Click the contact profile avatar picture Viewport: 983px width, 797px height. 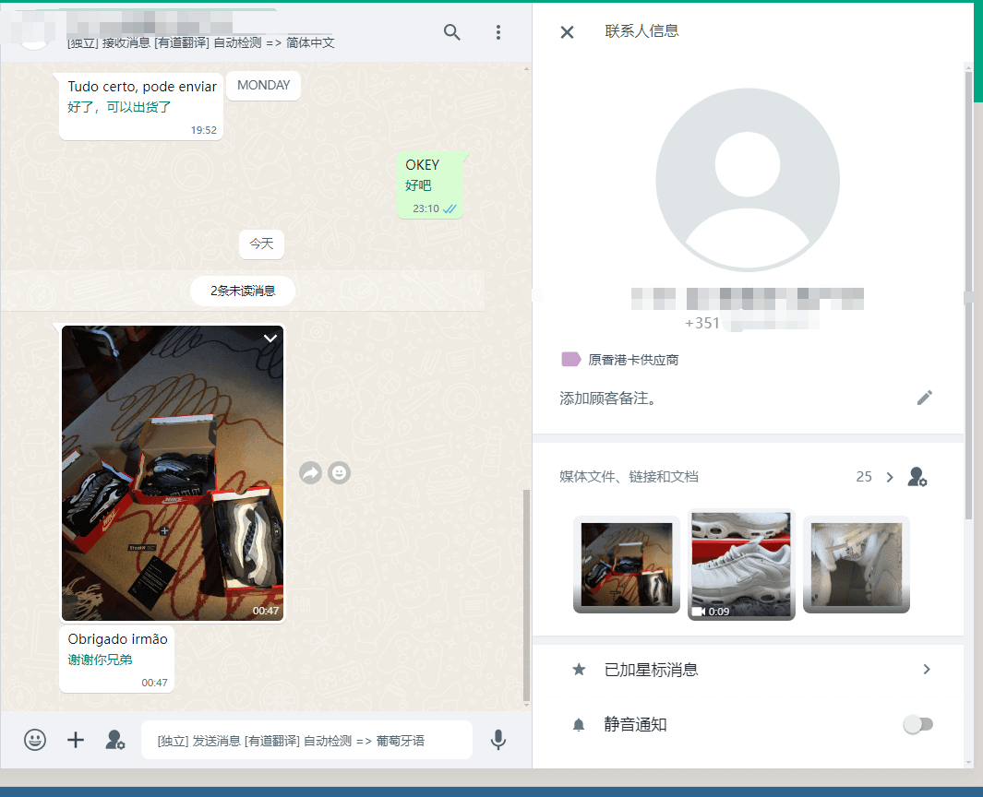click(748, 180)
